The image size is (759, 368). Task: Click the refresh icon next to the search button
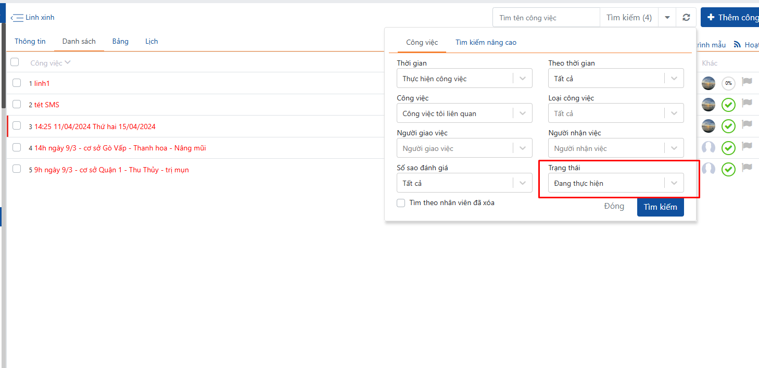pyautogui.click(x=686, y=18)
